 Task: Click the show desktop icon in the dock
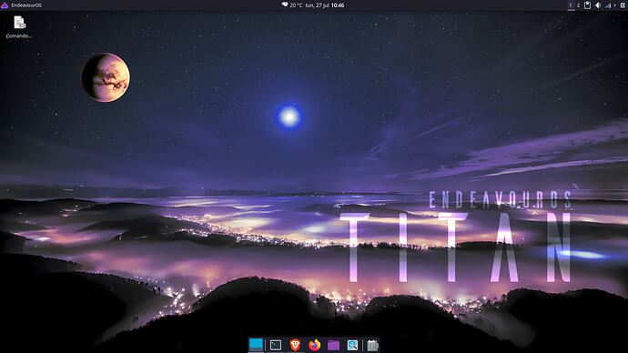pyautogui.click(x=256, y=345)
